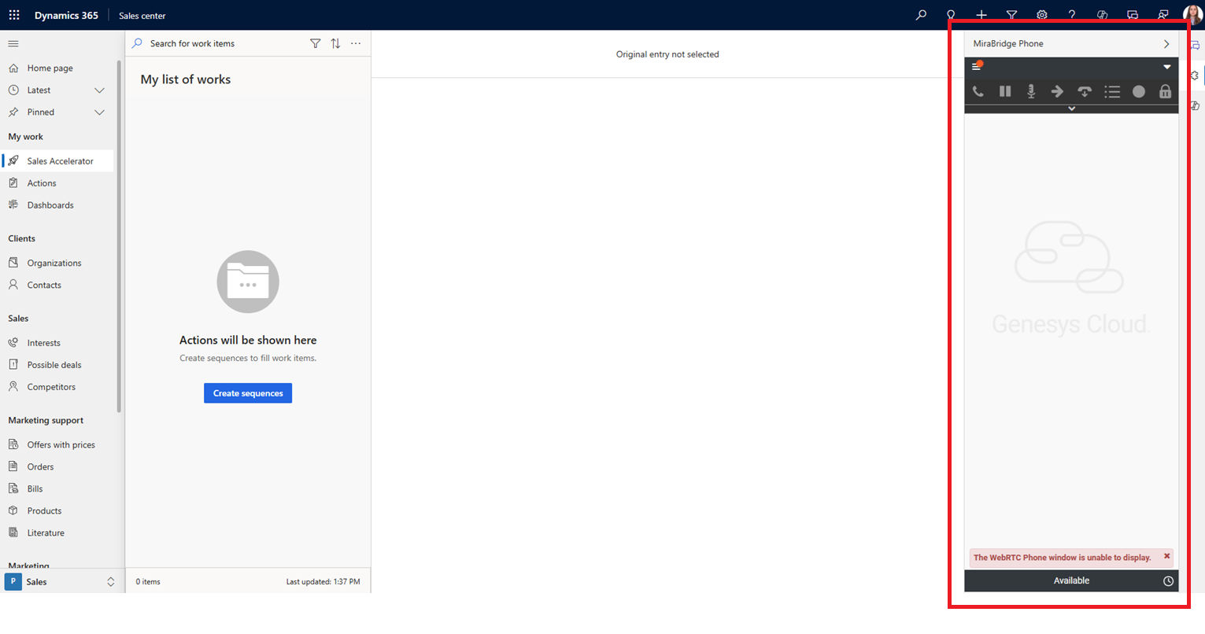Open the chat bubbles icon in top bar

(x=1133, y=15)
